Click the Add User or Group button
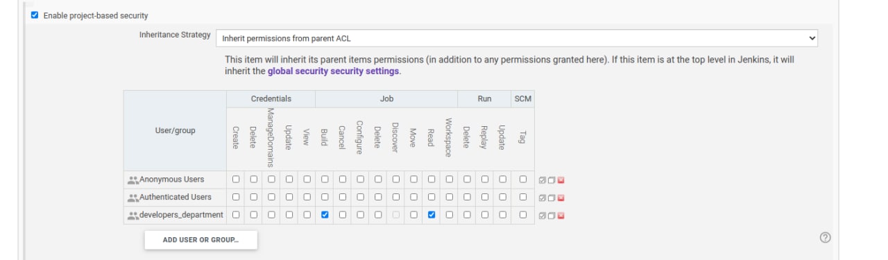This screenshot has height=260, width=888. coord(201,240)
